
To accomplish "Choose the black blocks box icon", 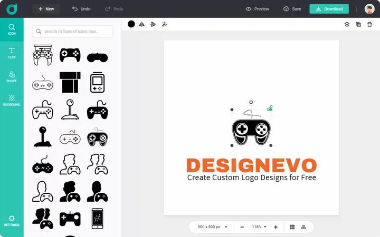I will coord(70,82).
